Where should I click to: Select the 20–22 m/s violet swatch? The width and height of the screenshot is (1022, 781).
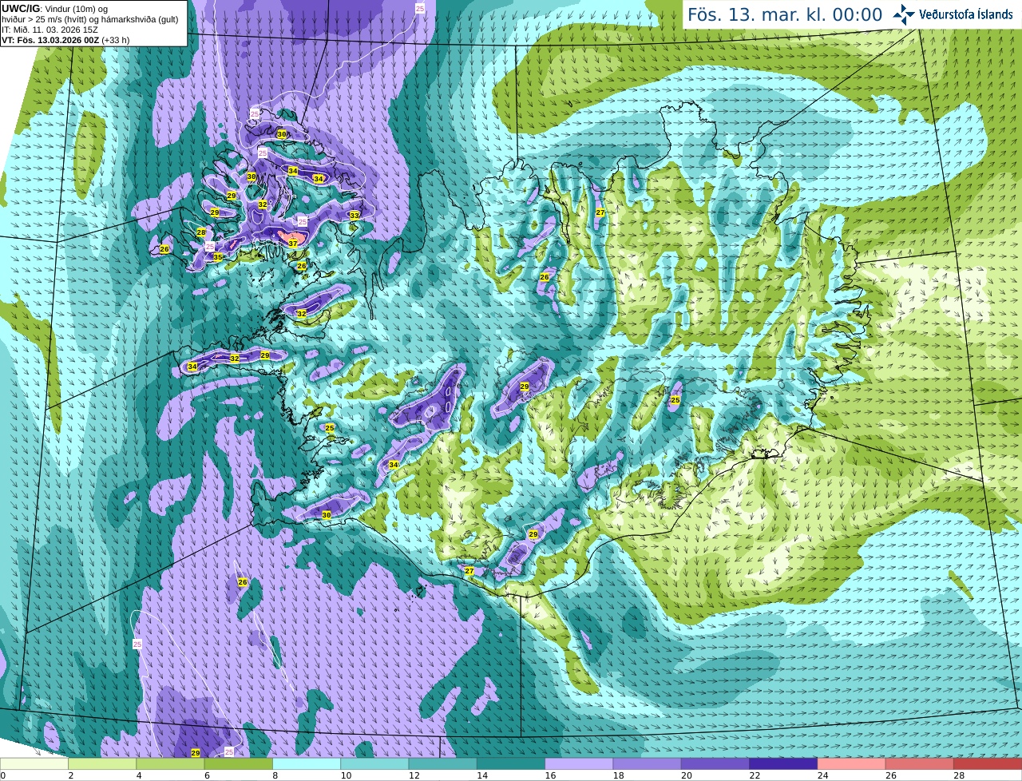click(715, 763)
